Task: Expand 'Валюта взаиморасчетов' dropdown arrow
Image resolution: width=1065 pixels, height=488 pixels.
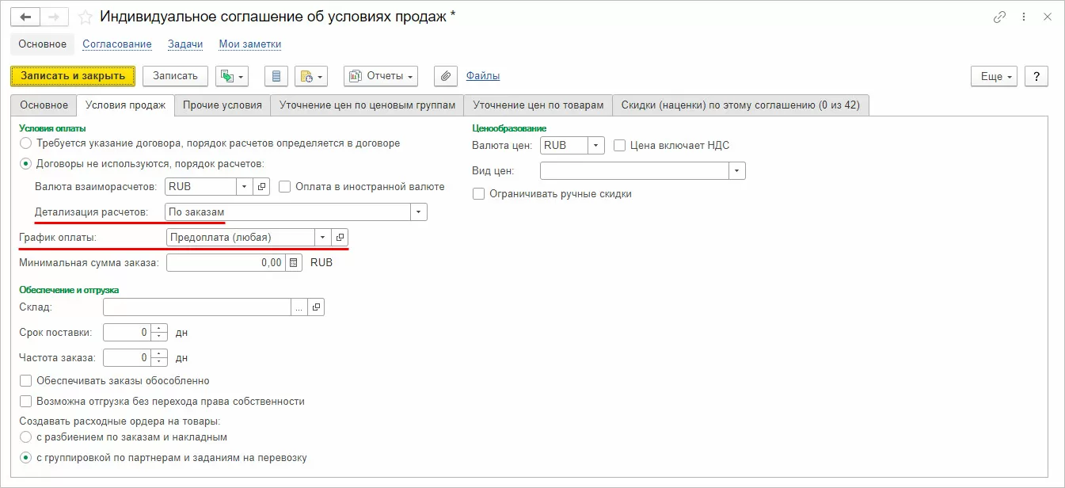Action: [245, 187]
